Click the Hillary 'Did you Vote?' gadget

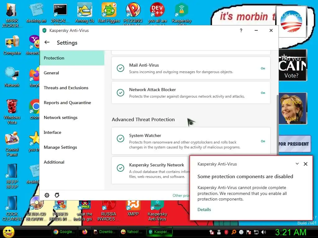(x=293, y=108)
